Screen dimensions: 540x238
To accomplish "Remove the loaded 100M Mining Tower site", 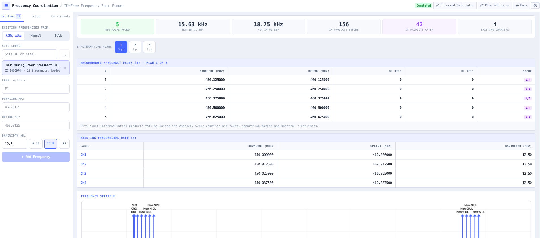I will 65,68.
